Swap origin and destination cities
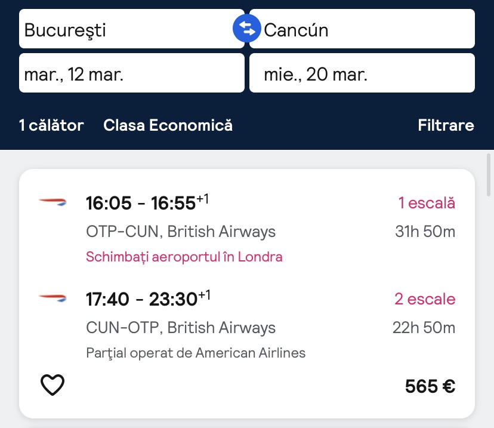The width and height of the screenshot is (494, 428). (x=247, y=28)
